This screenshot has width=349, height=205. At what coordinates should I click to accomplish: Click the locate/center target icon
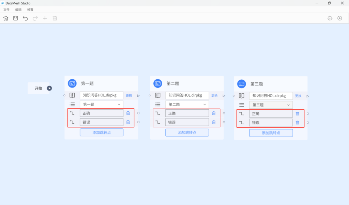pos(330,18)
